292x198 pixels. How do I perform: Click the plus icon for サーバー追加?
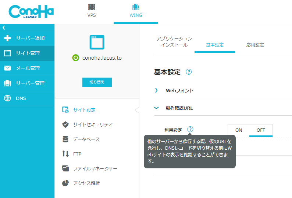7,38
